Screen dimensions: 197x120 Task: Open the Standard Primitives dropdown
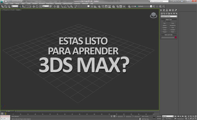pos(169,16)
